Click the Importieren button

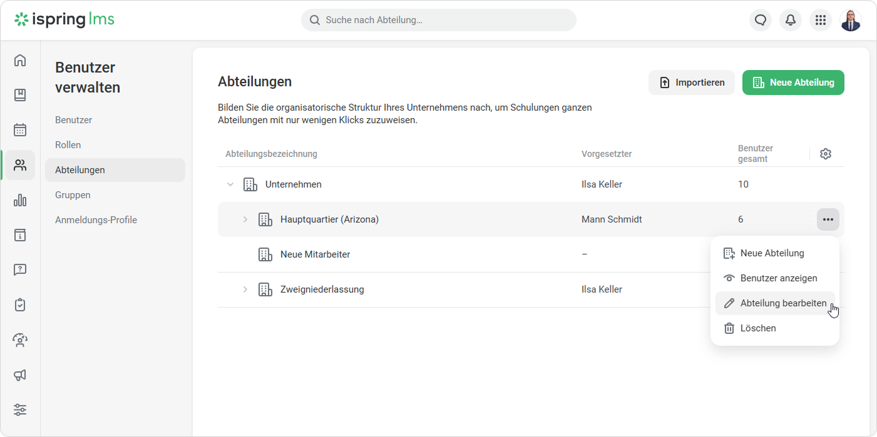coord(692,83)
